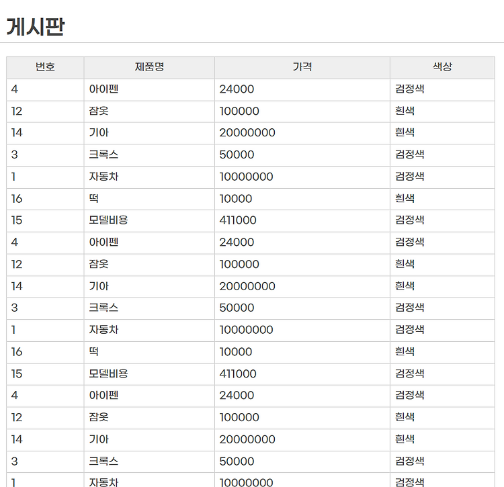Select 잠옷 in the second row numbered 12

99,265
